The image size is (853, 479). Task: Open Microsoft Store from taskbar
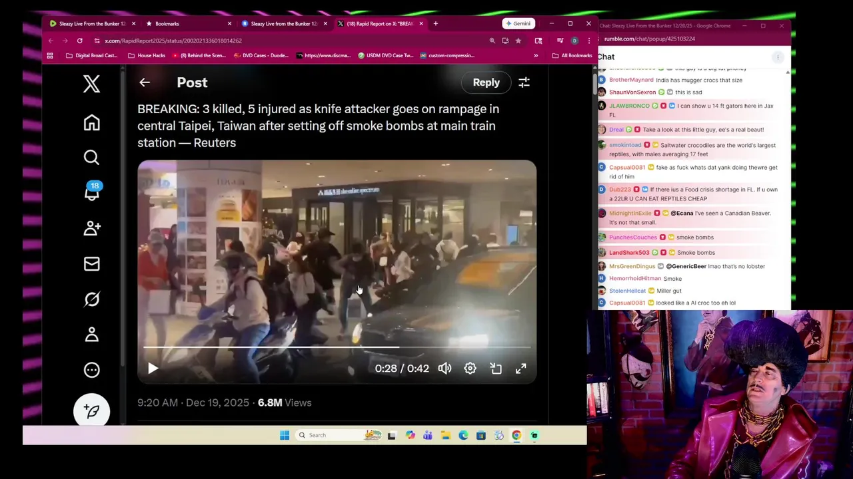(x=480, y=435)
